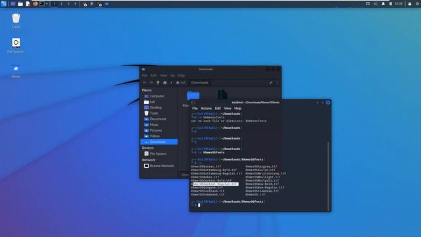Screen dimensions: 421x237
Task: Click the show desktop panel icon
Action: pyautogui.click(x=12, y=4)
